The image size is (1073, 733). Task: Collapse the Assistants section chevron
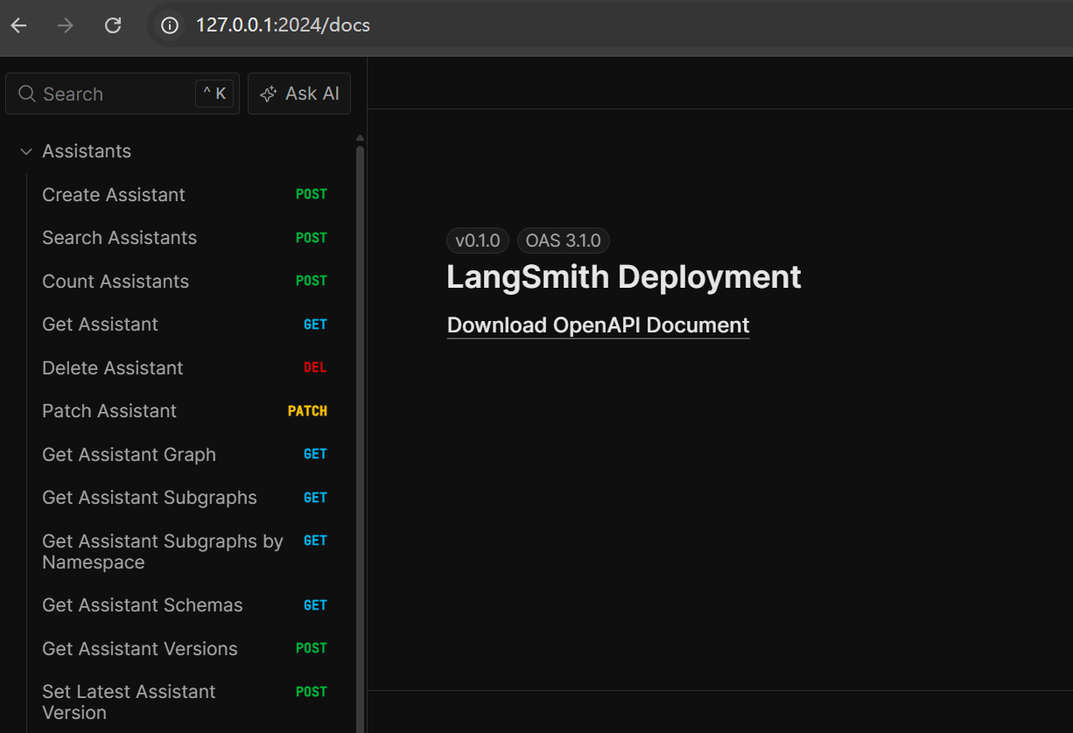tap(26, 151)
